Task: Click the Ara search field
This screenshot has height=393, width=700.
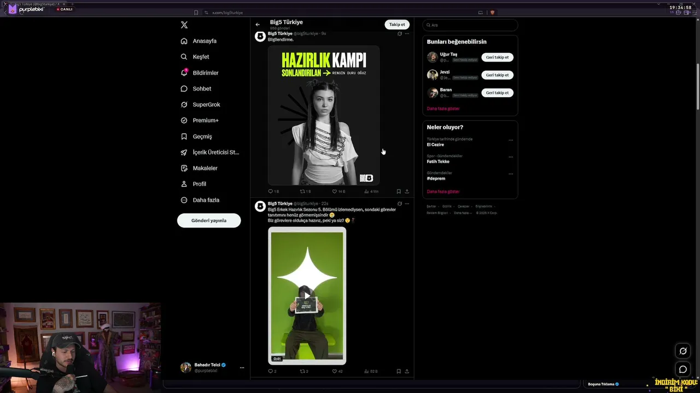Action: point(470,25)
